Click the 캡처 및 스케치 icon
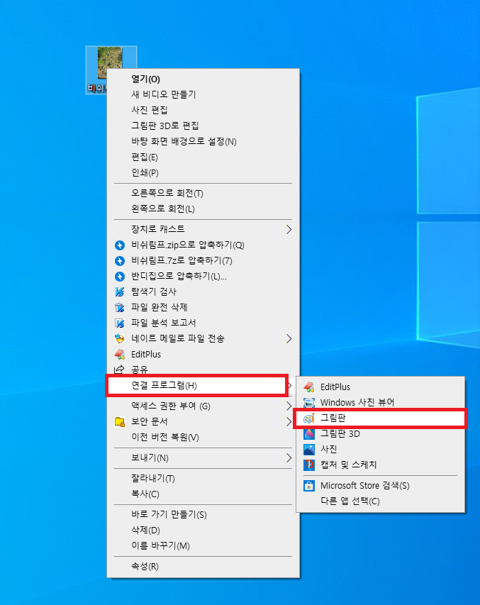 tap(309, 465)
